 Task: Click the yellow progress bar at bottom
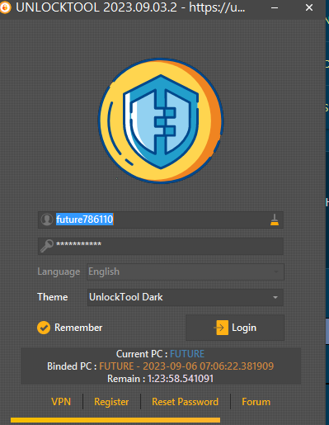pos(115,420)
